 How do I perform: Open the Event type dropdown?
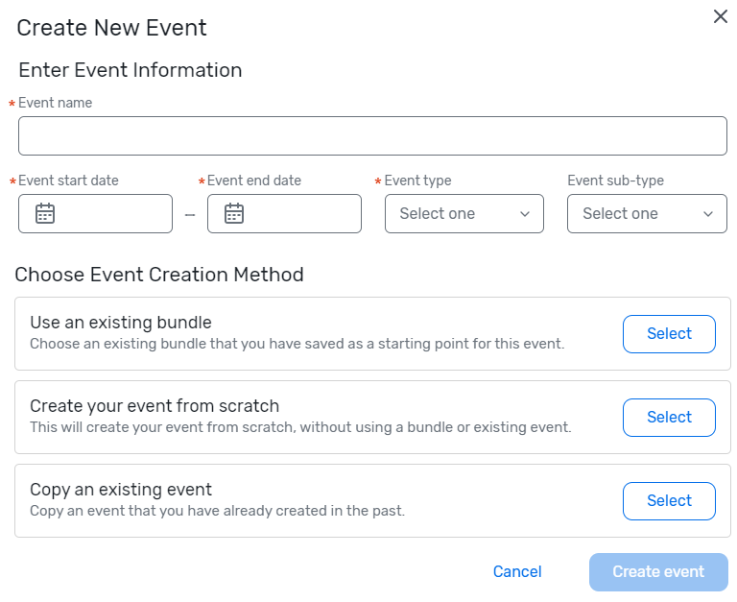click(x=464, y=213)
